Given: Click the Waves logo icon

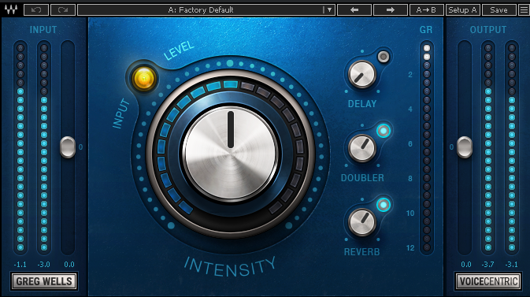Looking at the screenshot, I should 11,9.
